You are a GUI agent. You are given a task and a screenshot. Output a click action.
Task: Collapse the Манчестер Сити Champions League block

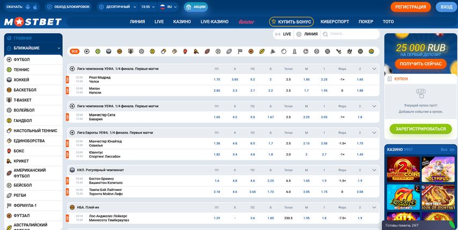(374, 106)
